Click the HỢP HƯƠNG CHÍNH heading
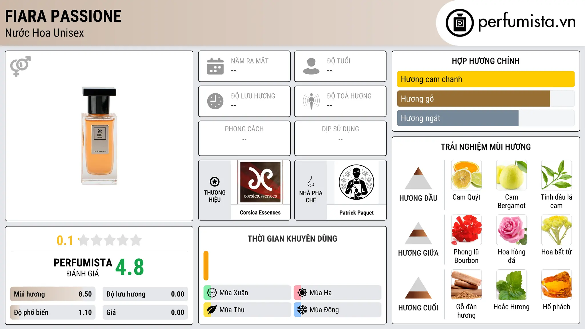Viewport: 585px width, 329px height. [486, 61]
